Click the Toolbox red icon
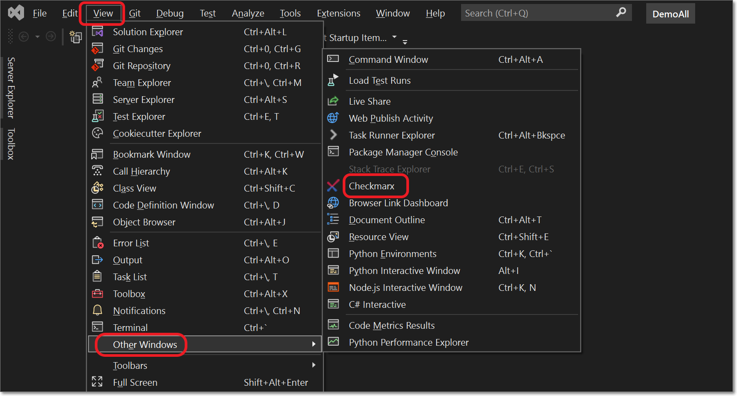The image size is (737, 396). (x=97, y=294)
